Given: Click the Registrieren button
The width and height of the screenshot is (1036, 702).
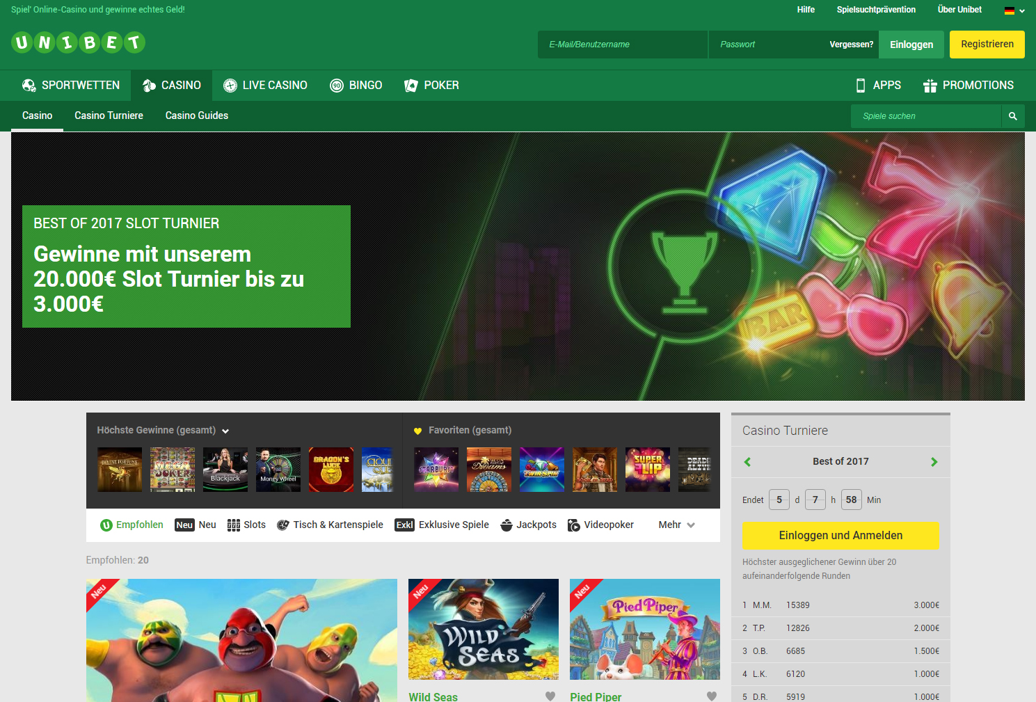Looking at the screenshot, I should (x=987, y=44).
